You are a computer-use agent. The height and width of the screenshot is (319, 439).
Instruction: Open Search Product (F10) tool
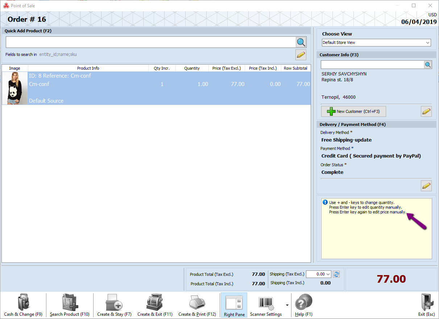[70, 306]
